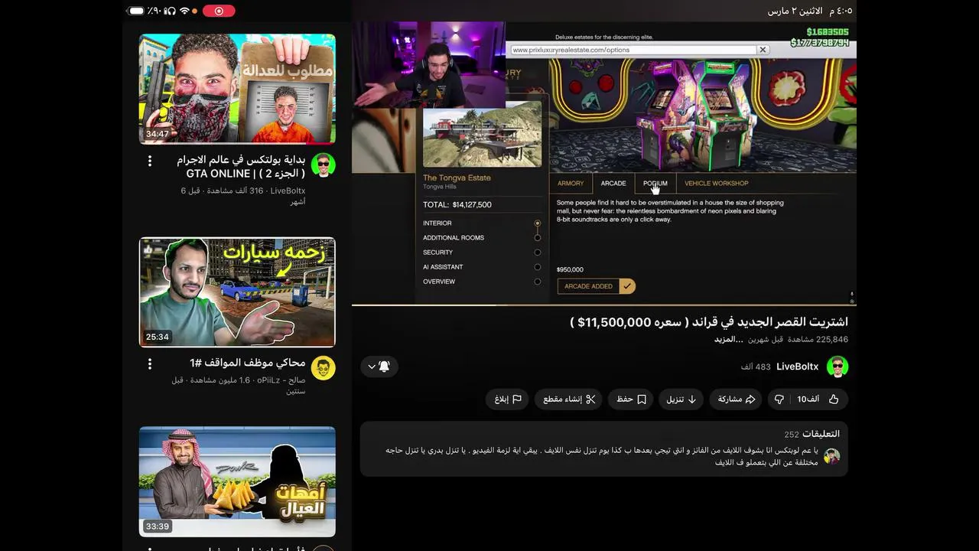
Task: Click the X beside the in-video URL bar
Action: pos(763,50)
